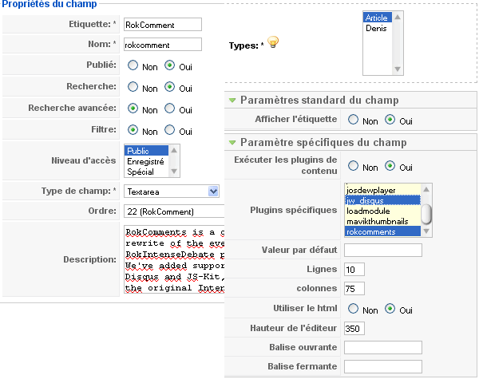Set Utiliser le html to Non

pyautogui.click(x=353, y=309)
